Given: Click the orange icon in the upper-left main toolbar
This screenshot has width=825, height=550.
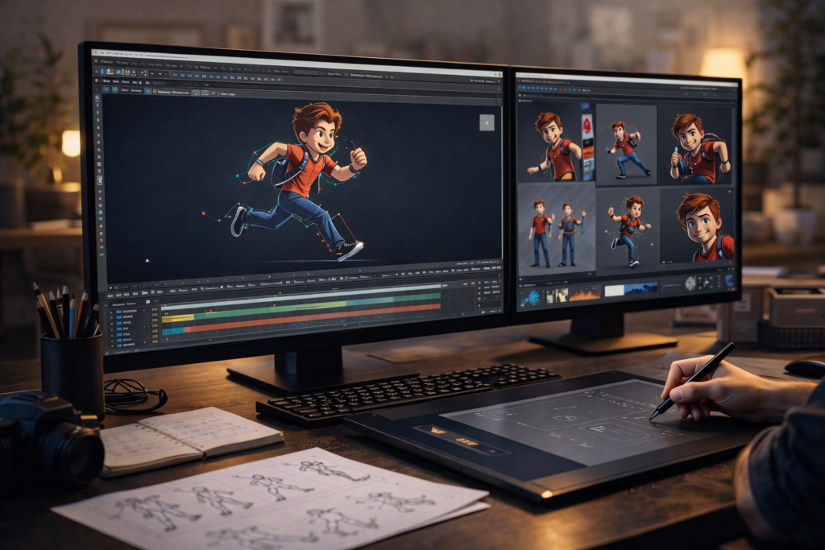Looking at the screenshot, I should [x=98, y=70].
